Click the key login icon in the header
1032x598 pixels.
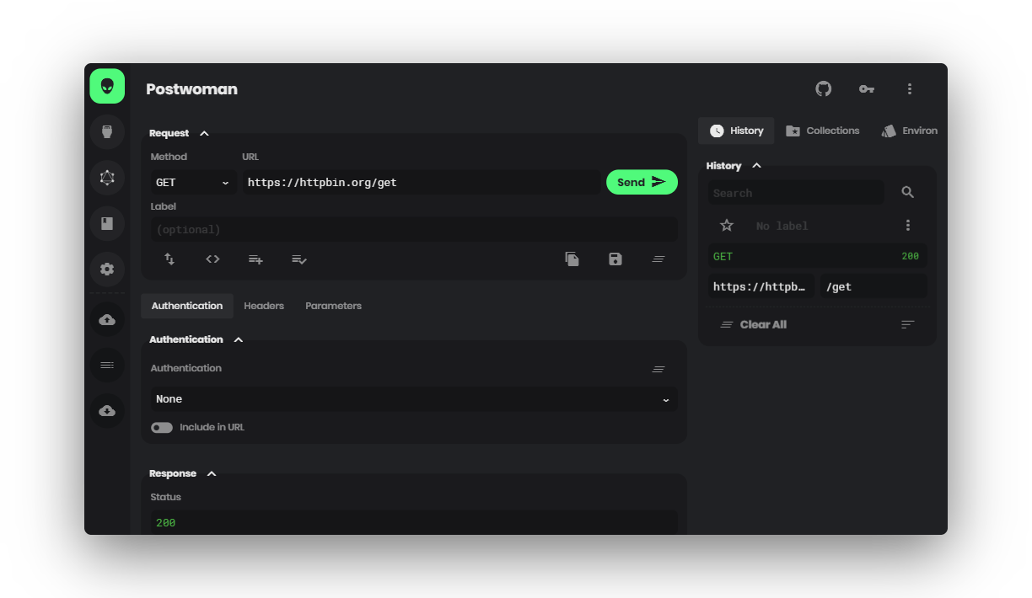pyautogui.click(x=866, y=88)
